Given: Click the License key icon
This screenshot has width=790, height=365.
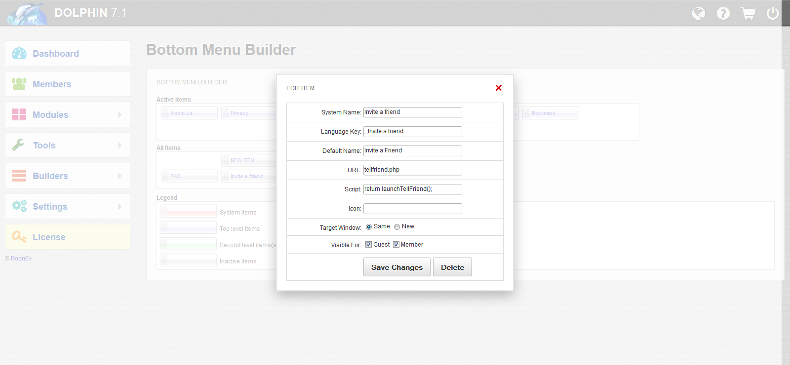Looking at the screenshot, I should (x=19, y=237).
